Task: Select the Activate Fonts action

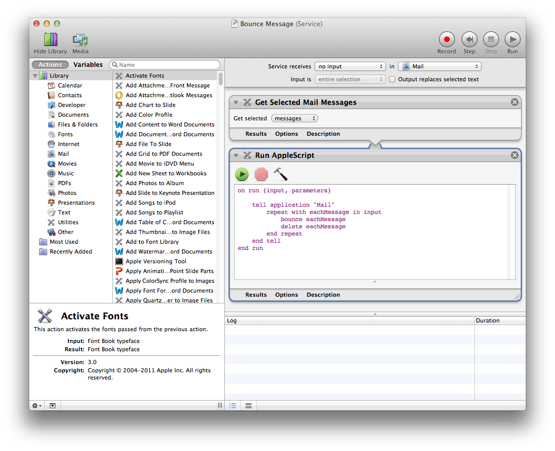Action: pyautogui.click(x=165, y=76)
